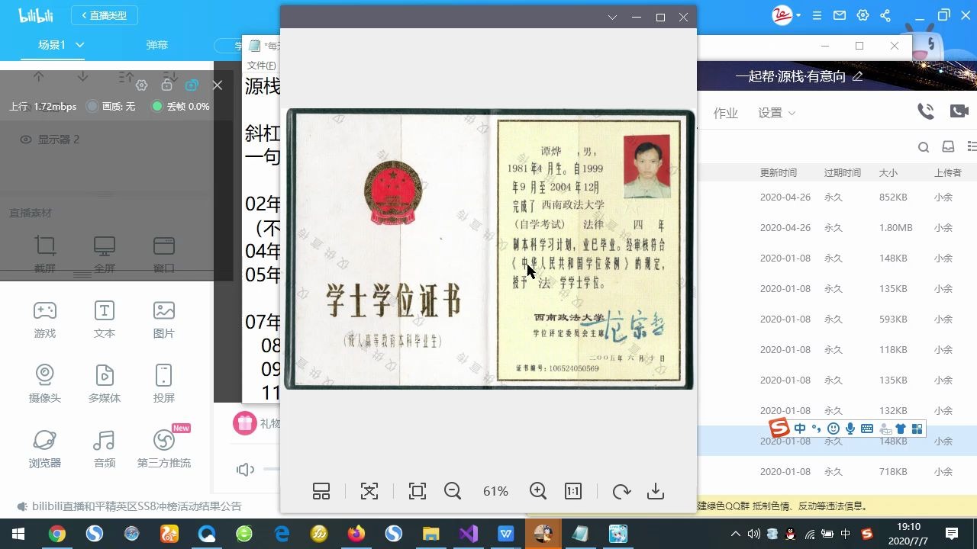Zoom in on the certificate image
This screenshot has width=977, height=549.
pos(538,492)
